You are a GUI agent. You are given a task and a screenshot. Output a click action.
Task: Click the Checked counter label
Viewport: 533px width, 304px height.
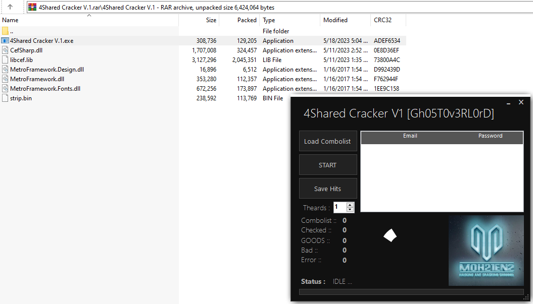[316, 230]
